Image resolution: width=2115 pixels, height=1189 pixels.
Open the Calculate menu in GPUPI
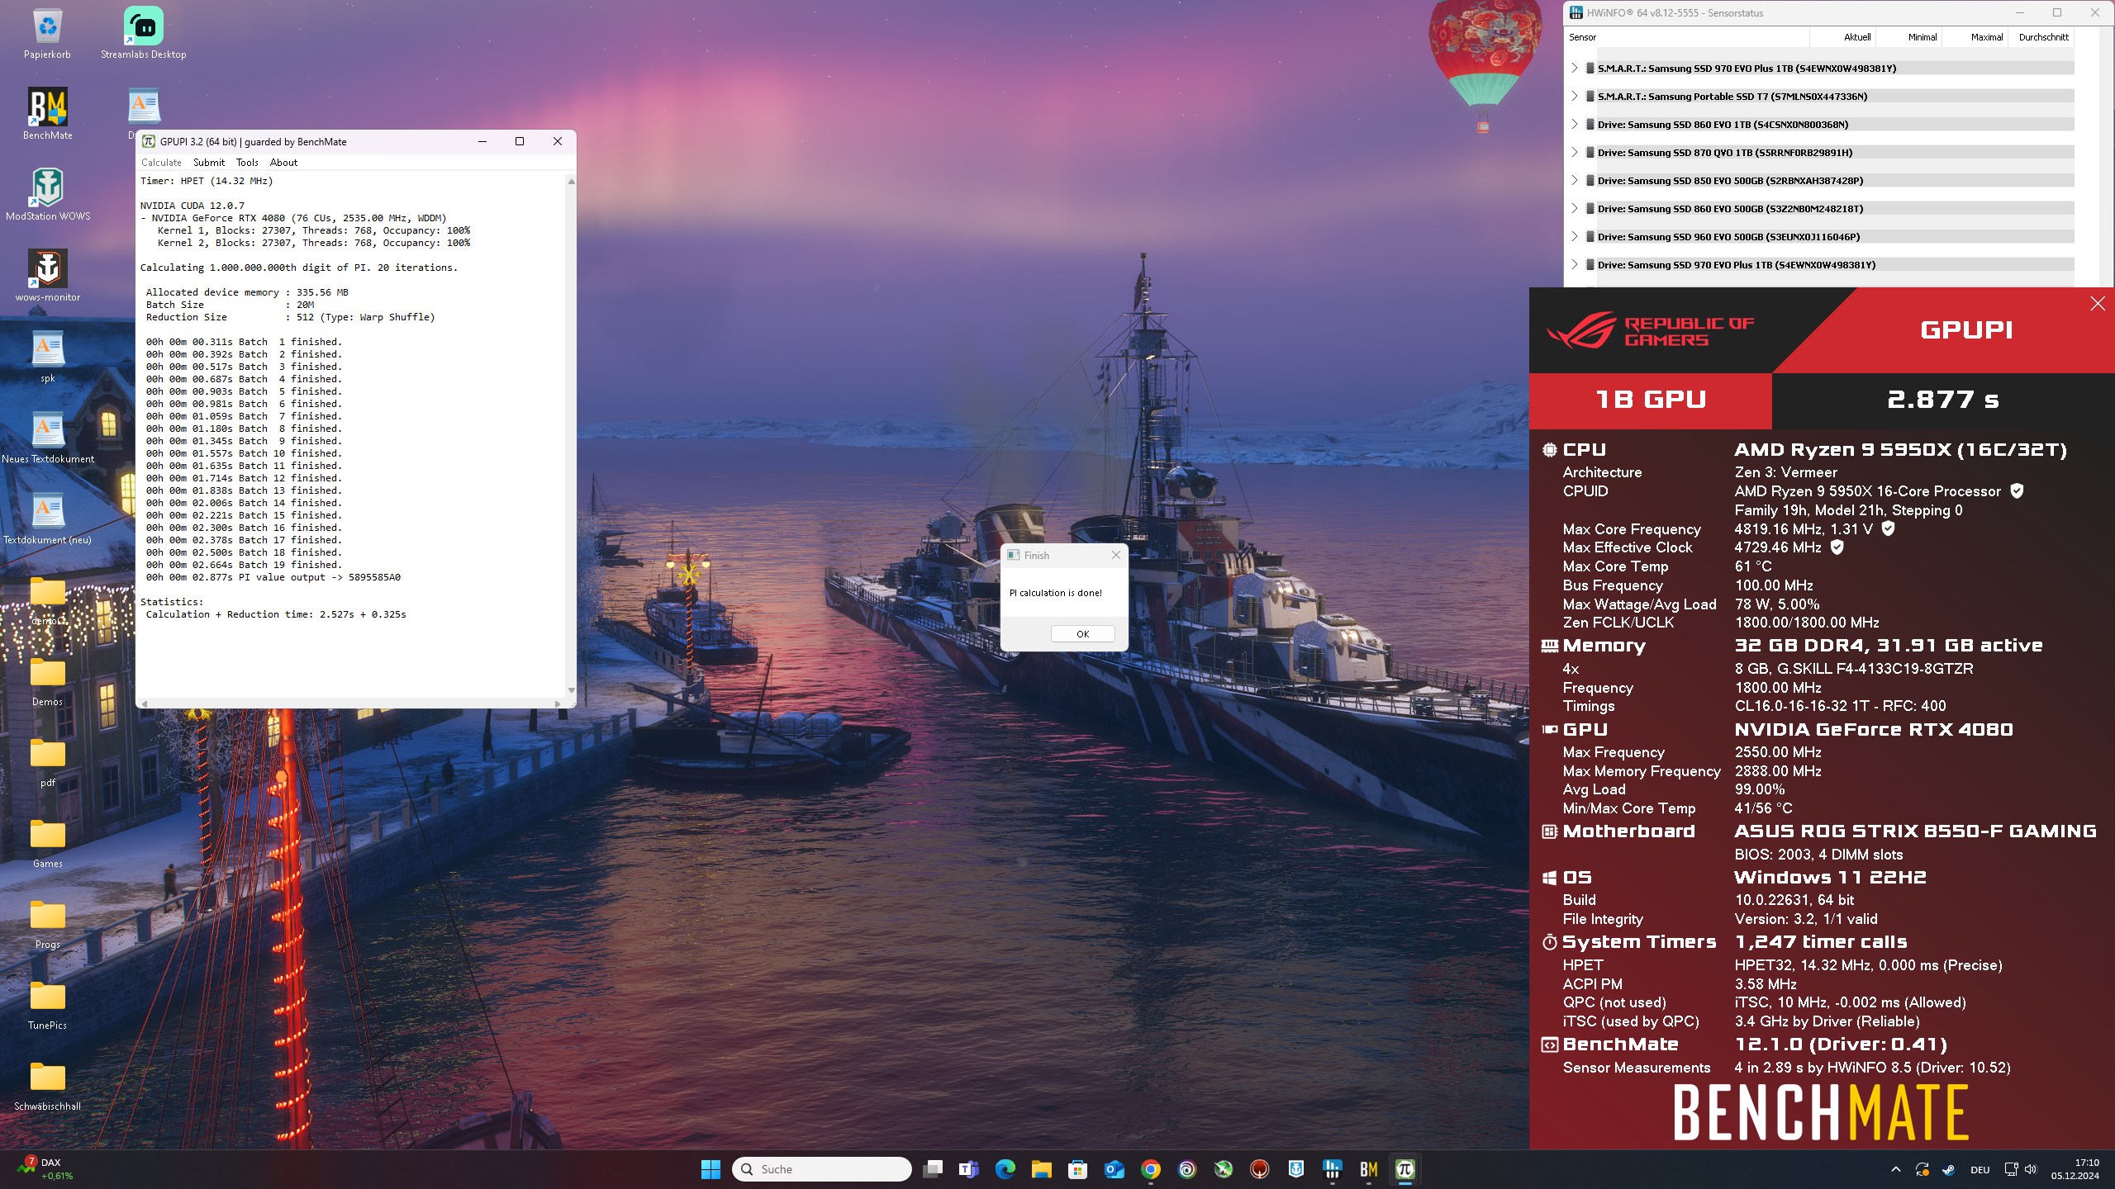point(161,163)
